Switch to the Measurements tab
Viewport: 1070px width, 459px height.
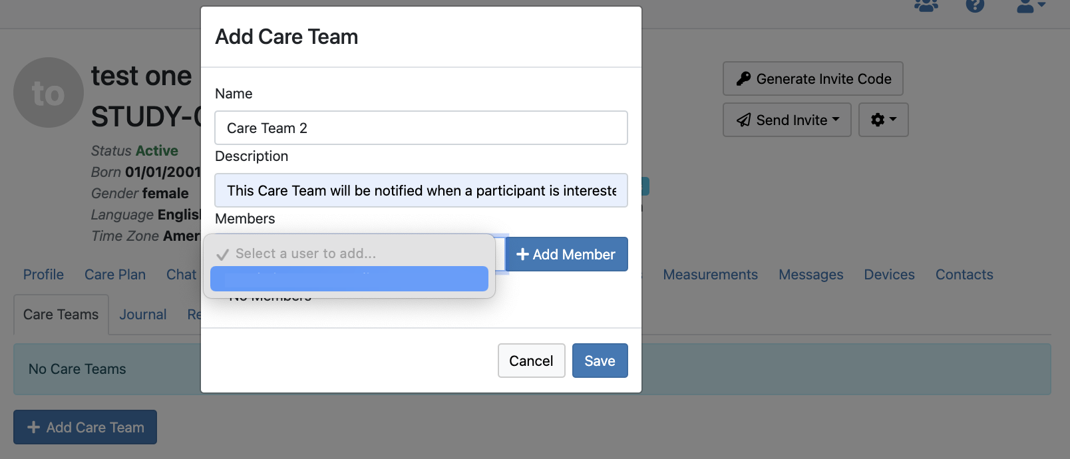click(x=710, y=275)
